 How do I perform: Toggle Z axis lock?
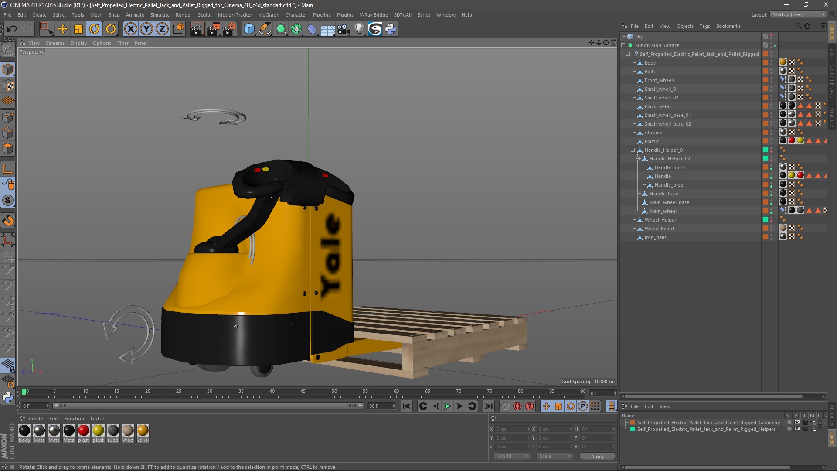tap(162, 29)
